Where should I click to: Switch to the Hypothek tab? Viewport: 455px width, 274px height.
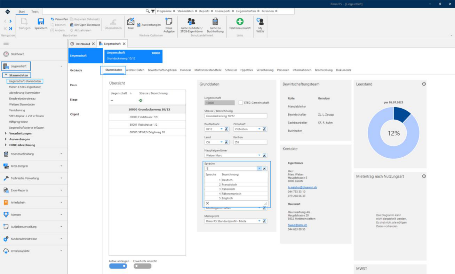click(x=247, y=70)
